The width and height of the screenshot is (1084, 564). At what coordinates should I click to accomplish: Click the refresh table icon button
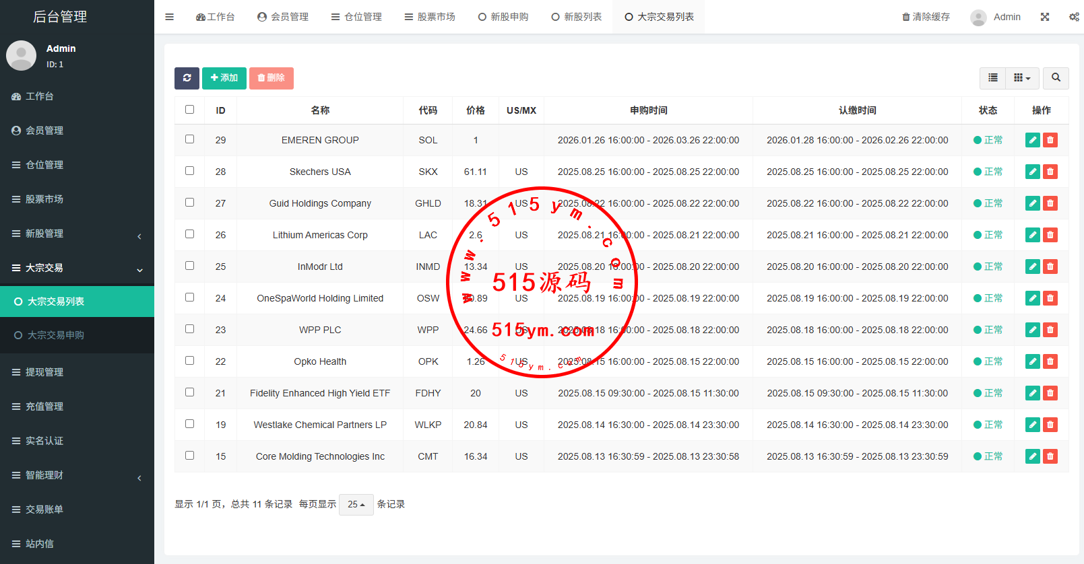(x=187, y=78)
